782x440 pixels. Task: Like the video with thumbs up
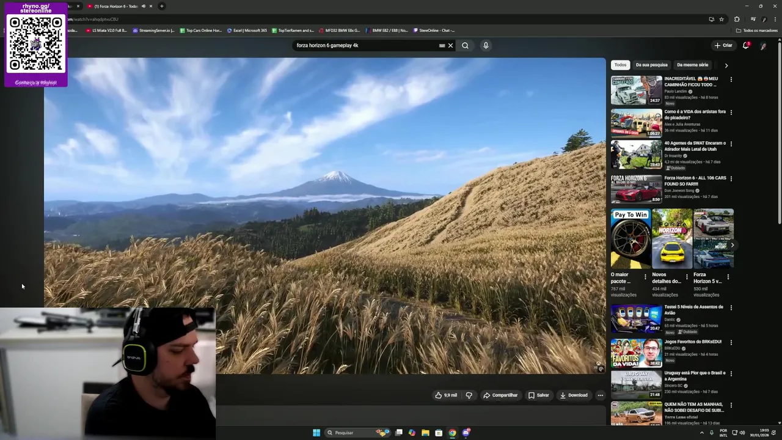(446, 395)
